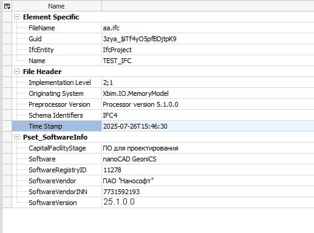The height and width of the screenshot is (233, 314).
Task: Select the SoftwareRegistryID row
Action: [x=163, y=170]
